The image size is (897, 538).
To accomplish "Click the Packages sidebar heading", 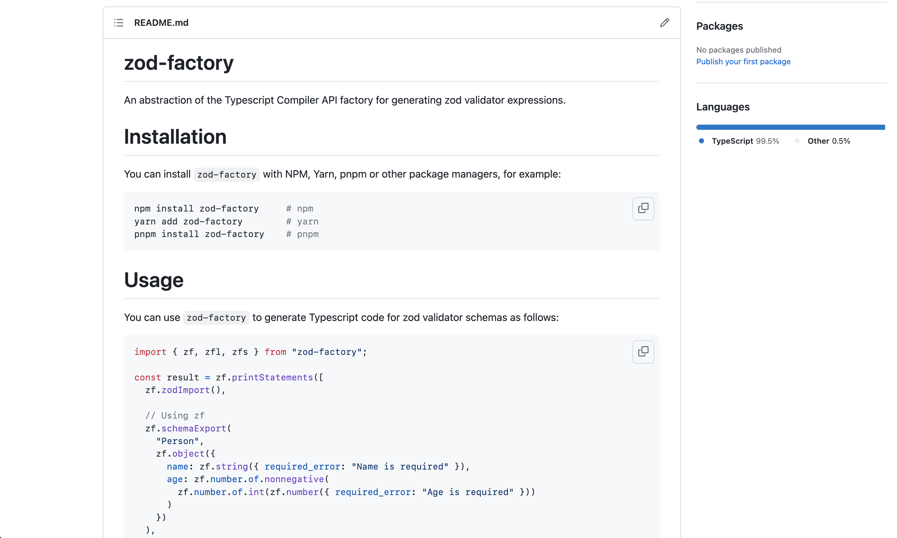I will [x=719, y=26].
